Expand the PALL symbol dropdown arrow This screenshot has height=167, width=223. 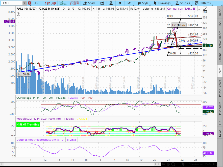coord(24,3)
